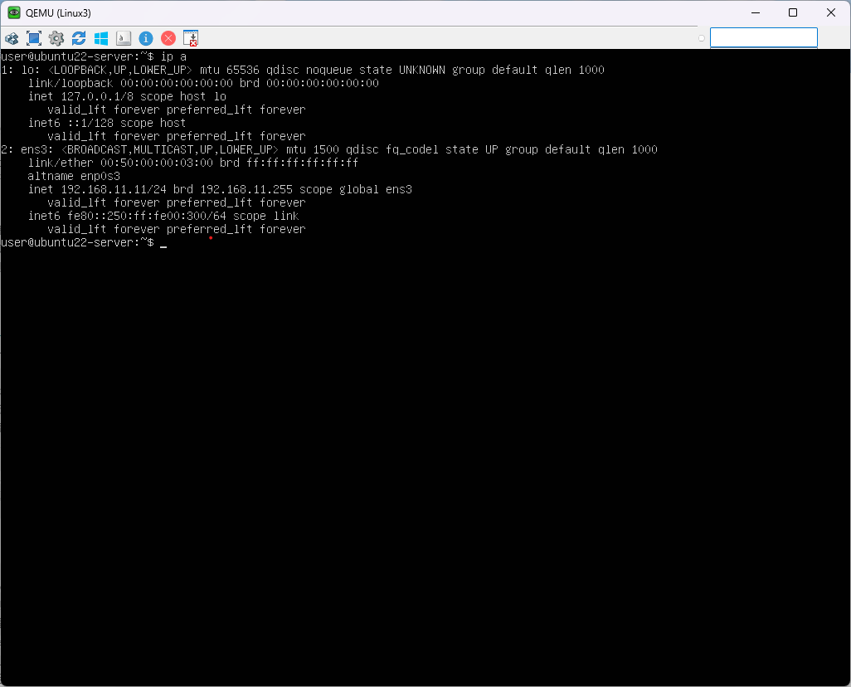The width and height of the screenshot is (851, 687).
Task: Close the QEMU window
Action: click(831, 12)
